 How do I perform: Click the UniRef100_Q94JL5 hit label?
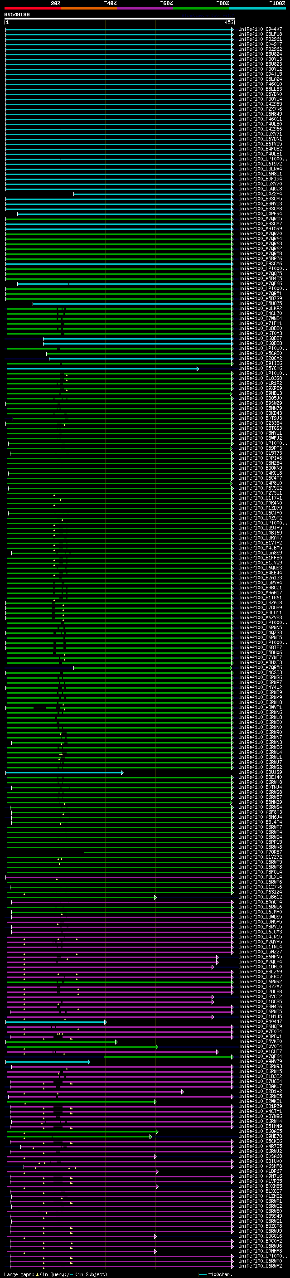tap(260, 74)
